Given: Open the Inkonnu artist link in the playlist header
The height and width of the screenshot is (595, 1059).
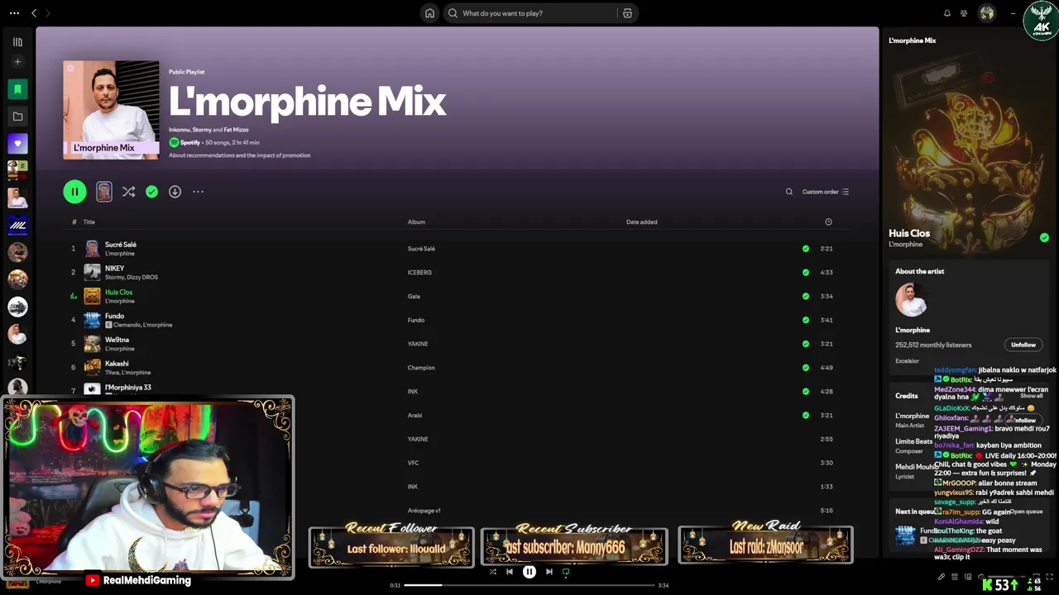Looking at the screenshot, I should pyautogui.click(x=179, y=130).
